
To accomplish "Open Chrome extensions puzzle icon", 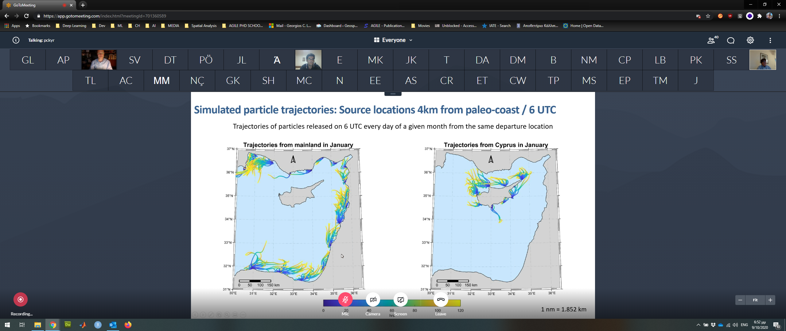I will [x=760, y=16].
